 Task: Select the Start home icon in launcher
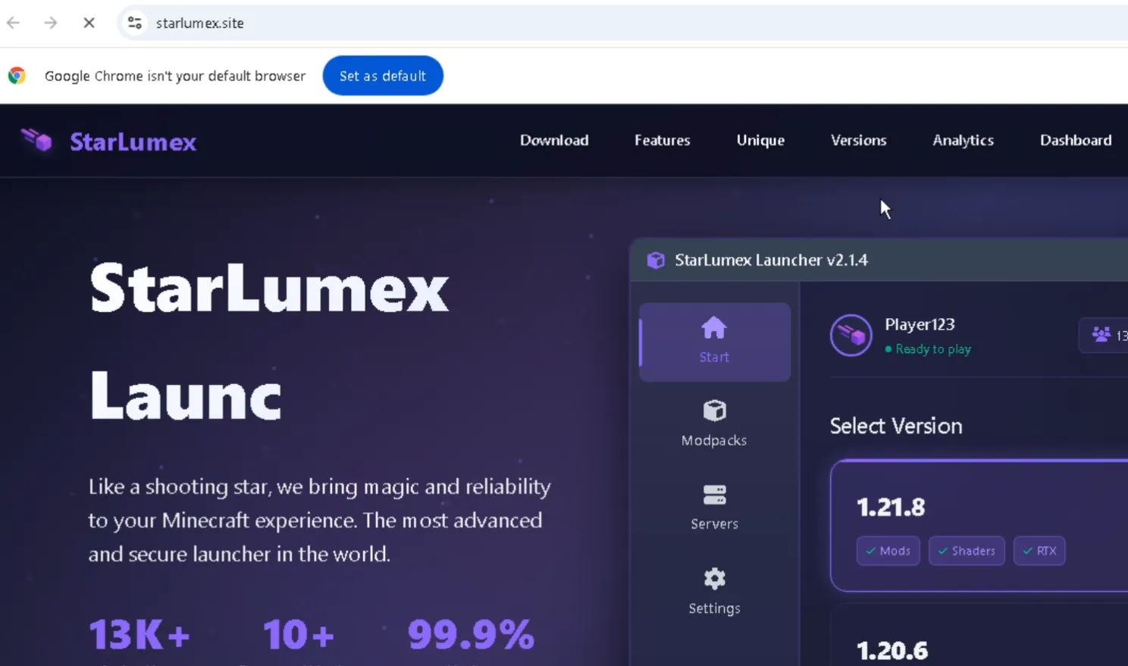tap(714, 329)
